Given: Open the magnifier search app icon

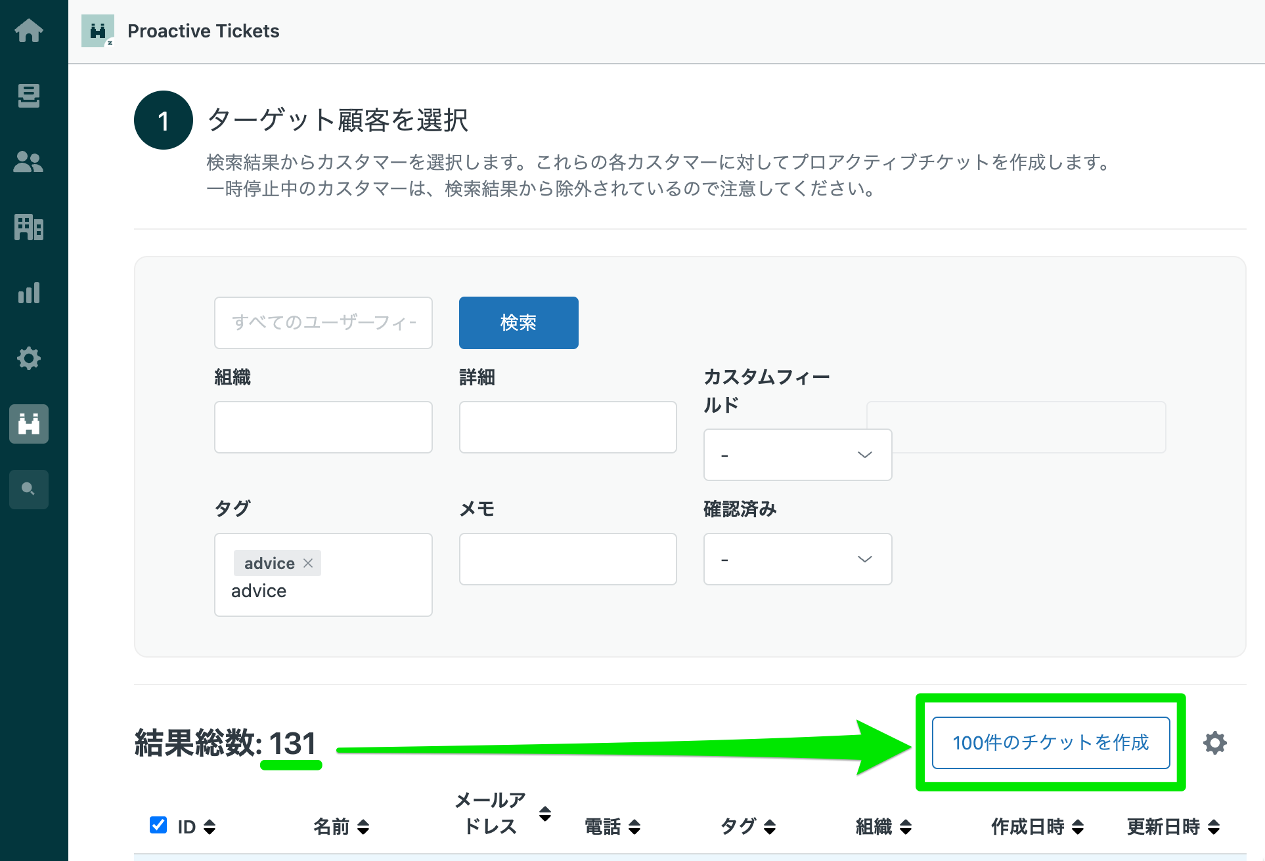Looking at the screenshot, I should [29, 490].
